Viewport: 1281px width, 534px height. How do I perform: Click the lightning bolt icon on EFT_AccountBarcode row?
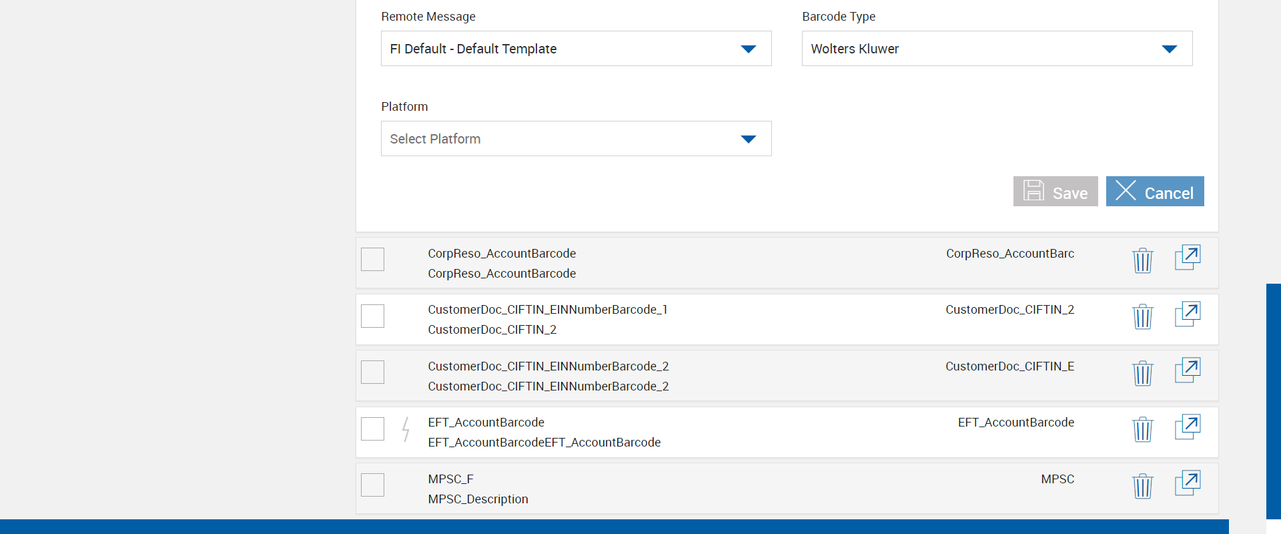point(405,429)
